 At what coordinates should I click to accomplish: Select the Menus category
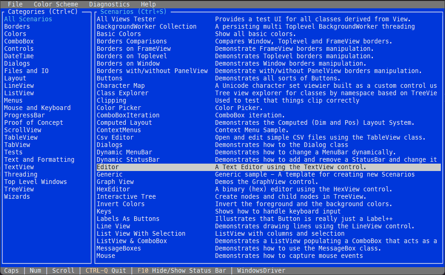[x=13, y=100]
